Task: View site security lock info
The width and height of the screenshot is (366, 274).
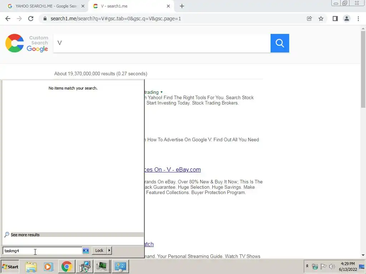Action: coord(45,19)
